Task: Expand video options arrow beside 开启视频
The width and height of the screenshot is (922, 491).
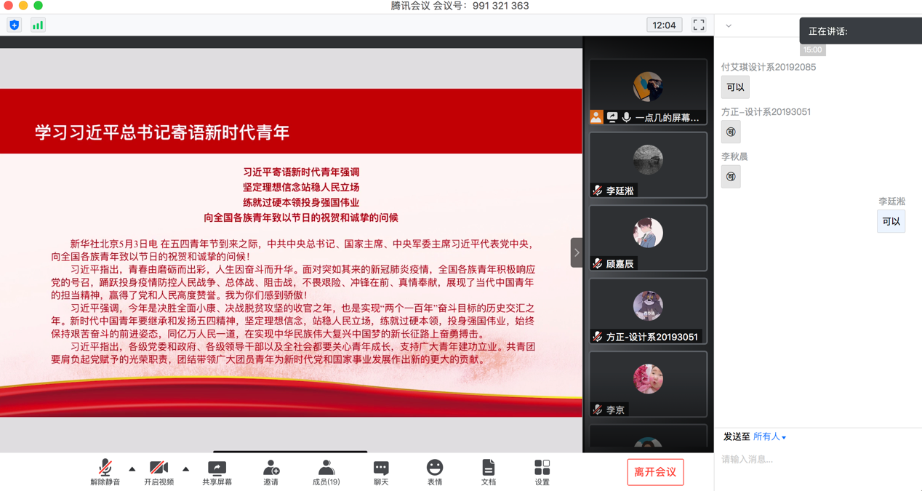Action: pyautogui.click(x=186, y=469)
